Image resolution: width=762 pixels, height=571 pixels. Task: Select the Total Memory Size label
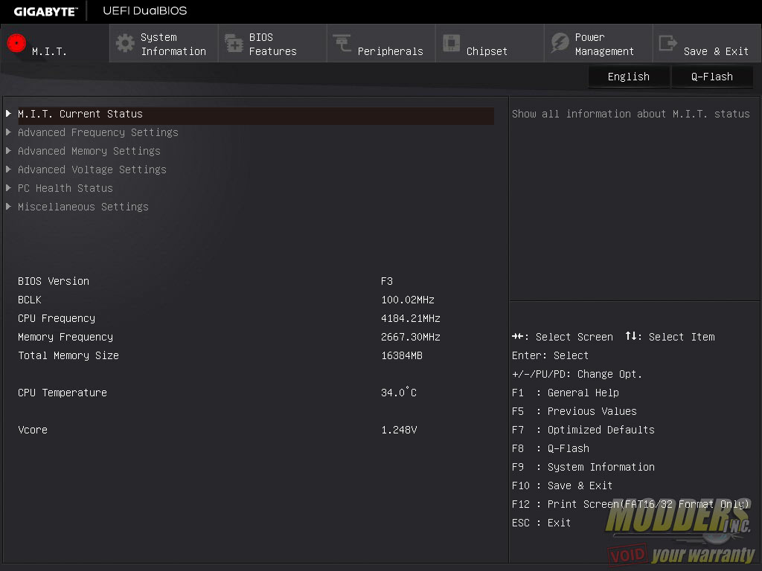(x=68, y=355)
